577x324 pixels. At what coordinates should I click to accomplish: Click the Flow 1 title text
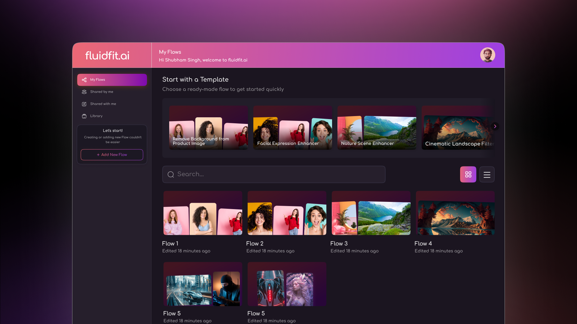[170, 244]
